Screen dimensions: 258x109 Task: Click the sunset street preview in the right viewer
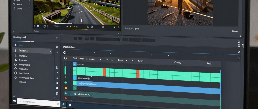tap(180, 12)
